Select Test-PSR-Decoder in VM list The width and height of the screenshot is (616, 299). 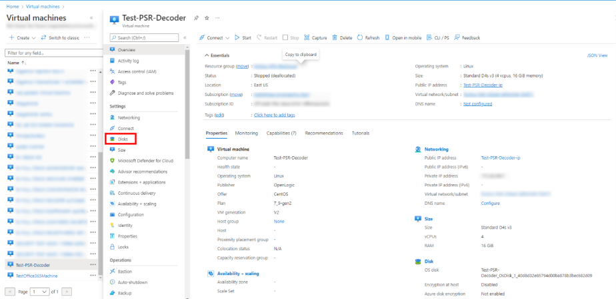tap(33, 265)
